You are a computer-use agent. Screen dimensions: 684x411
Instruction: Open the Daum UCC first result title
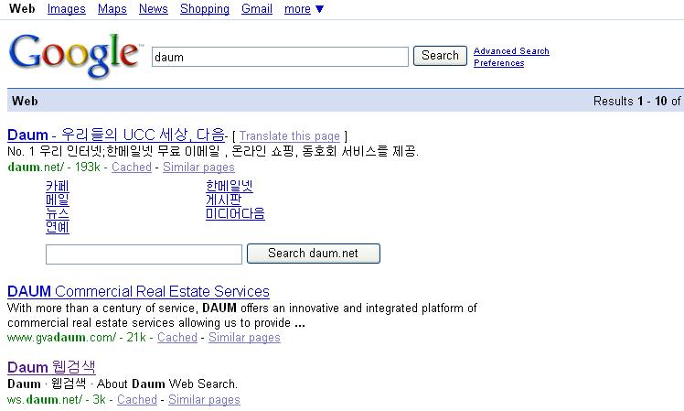click(116, 135)
